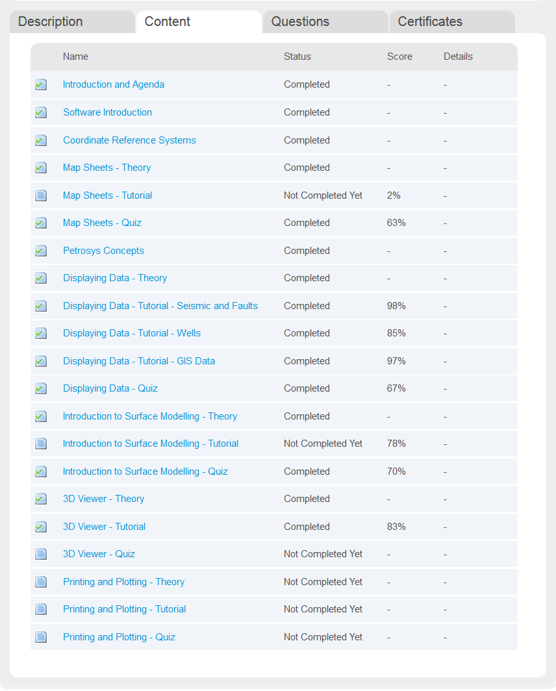The image size is (556, 691).
Task: Click document icon beside Map Sheets - Tutorial
Action: (x=41, y=195)
